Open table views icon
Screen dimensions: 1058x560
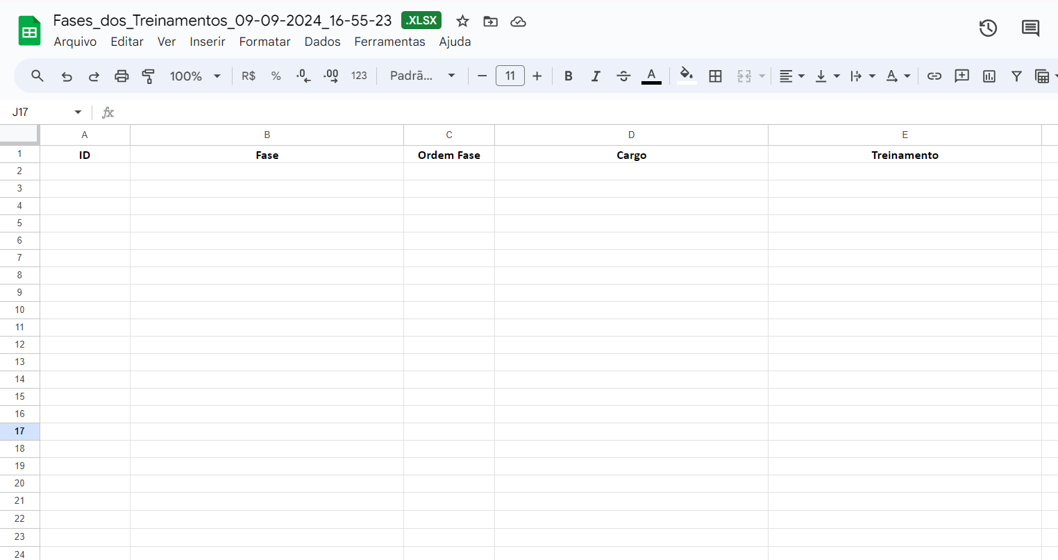(x=1042, y=76)
